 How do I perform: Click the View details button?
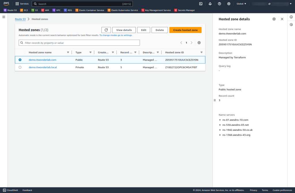tap(124, 30)
